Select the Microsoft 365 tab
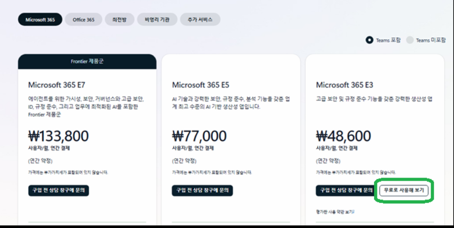Viewport: 454px width, 228px height. pos(40,20)
